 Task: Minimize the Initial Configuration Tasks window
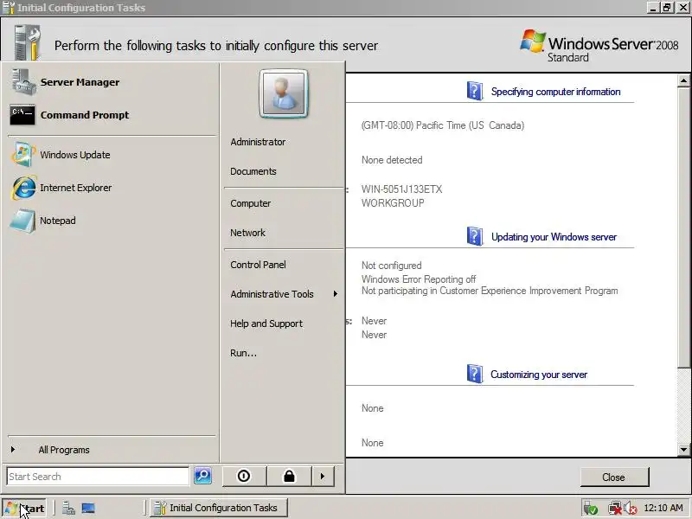(x=654, y=8)
